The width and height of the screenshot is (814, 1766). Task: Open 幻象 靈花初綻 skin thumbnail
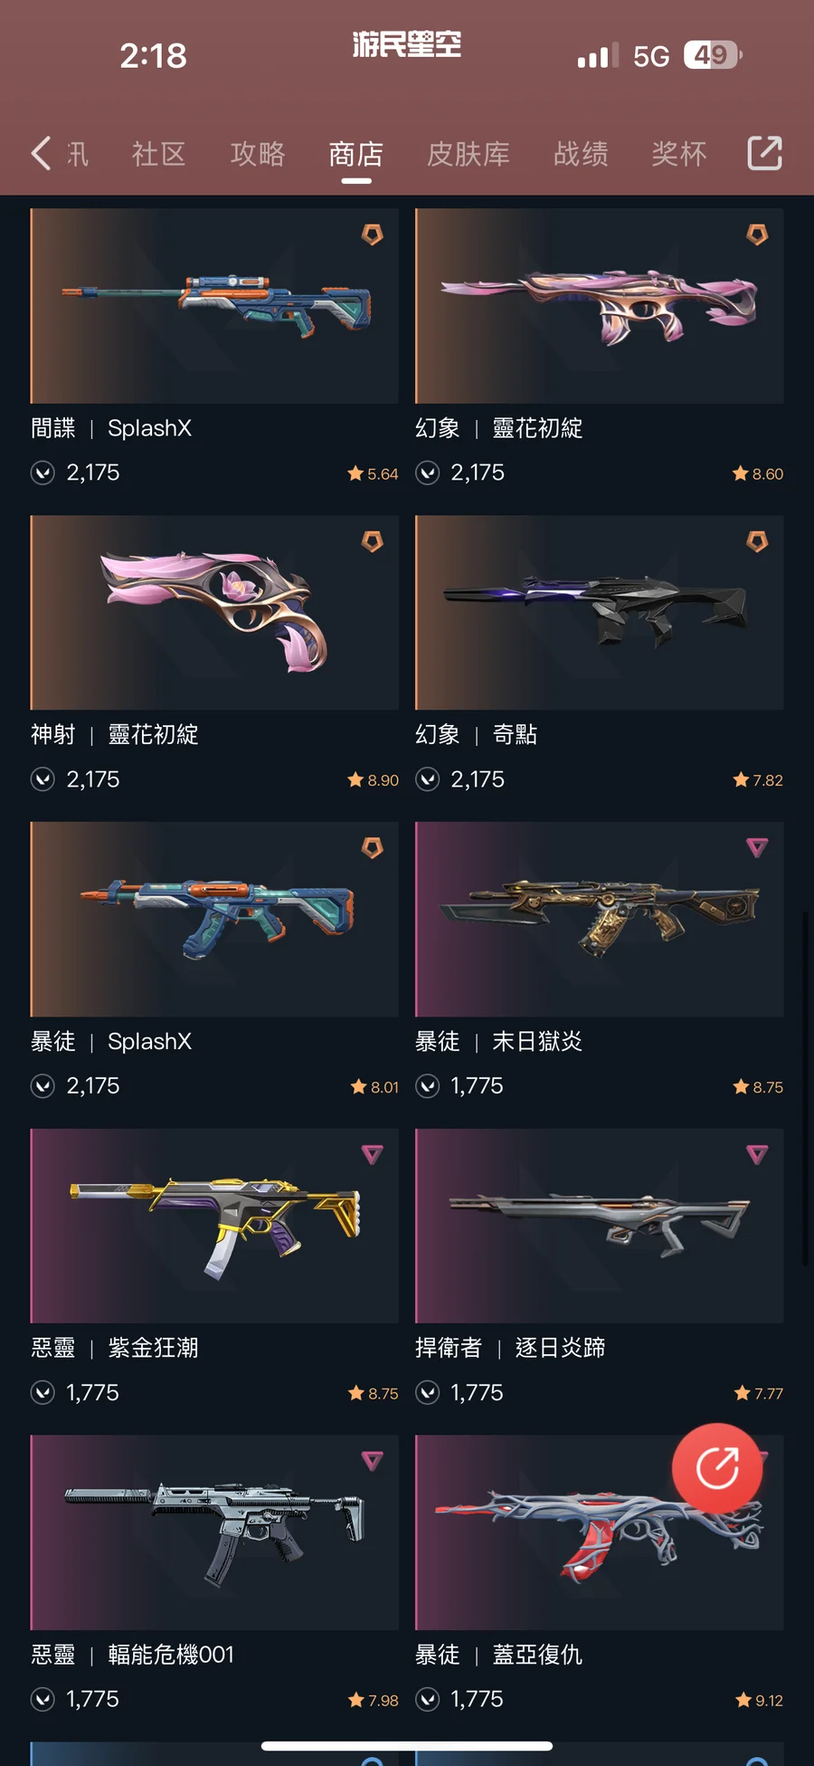pos(600,306)
